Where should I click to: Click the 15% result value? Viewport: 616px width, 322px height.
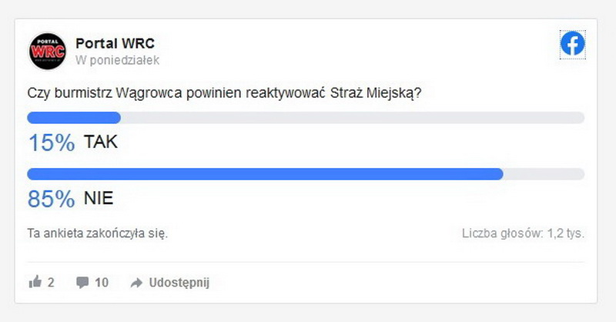[52, 143]
